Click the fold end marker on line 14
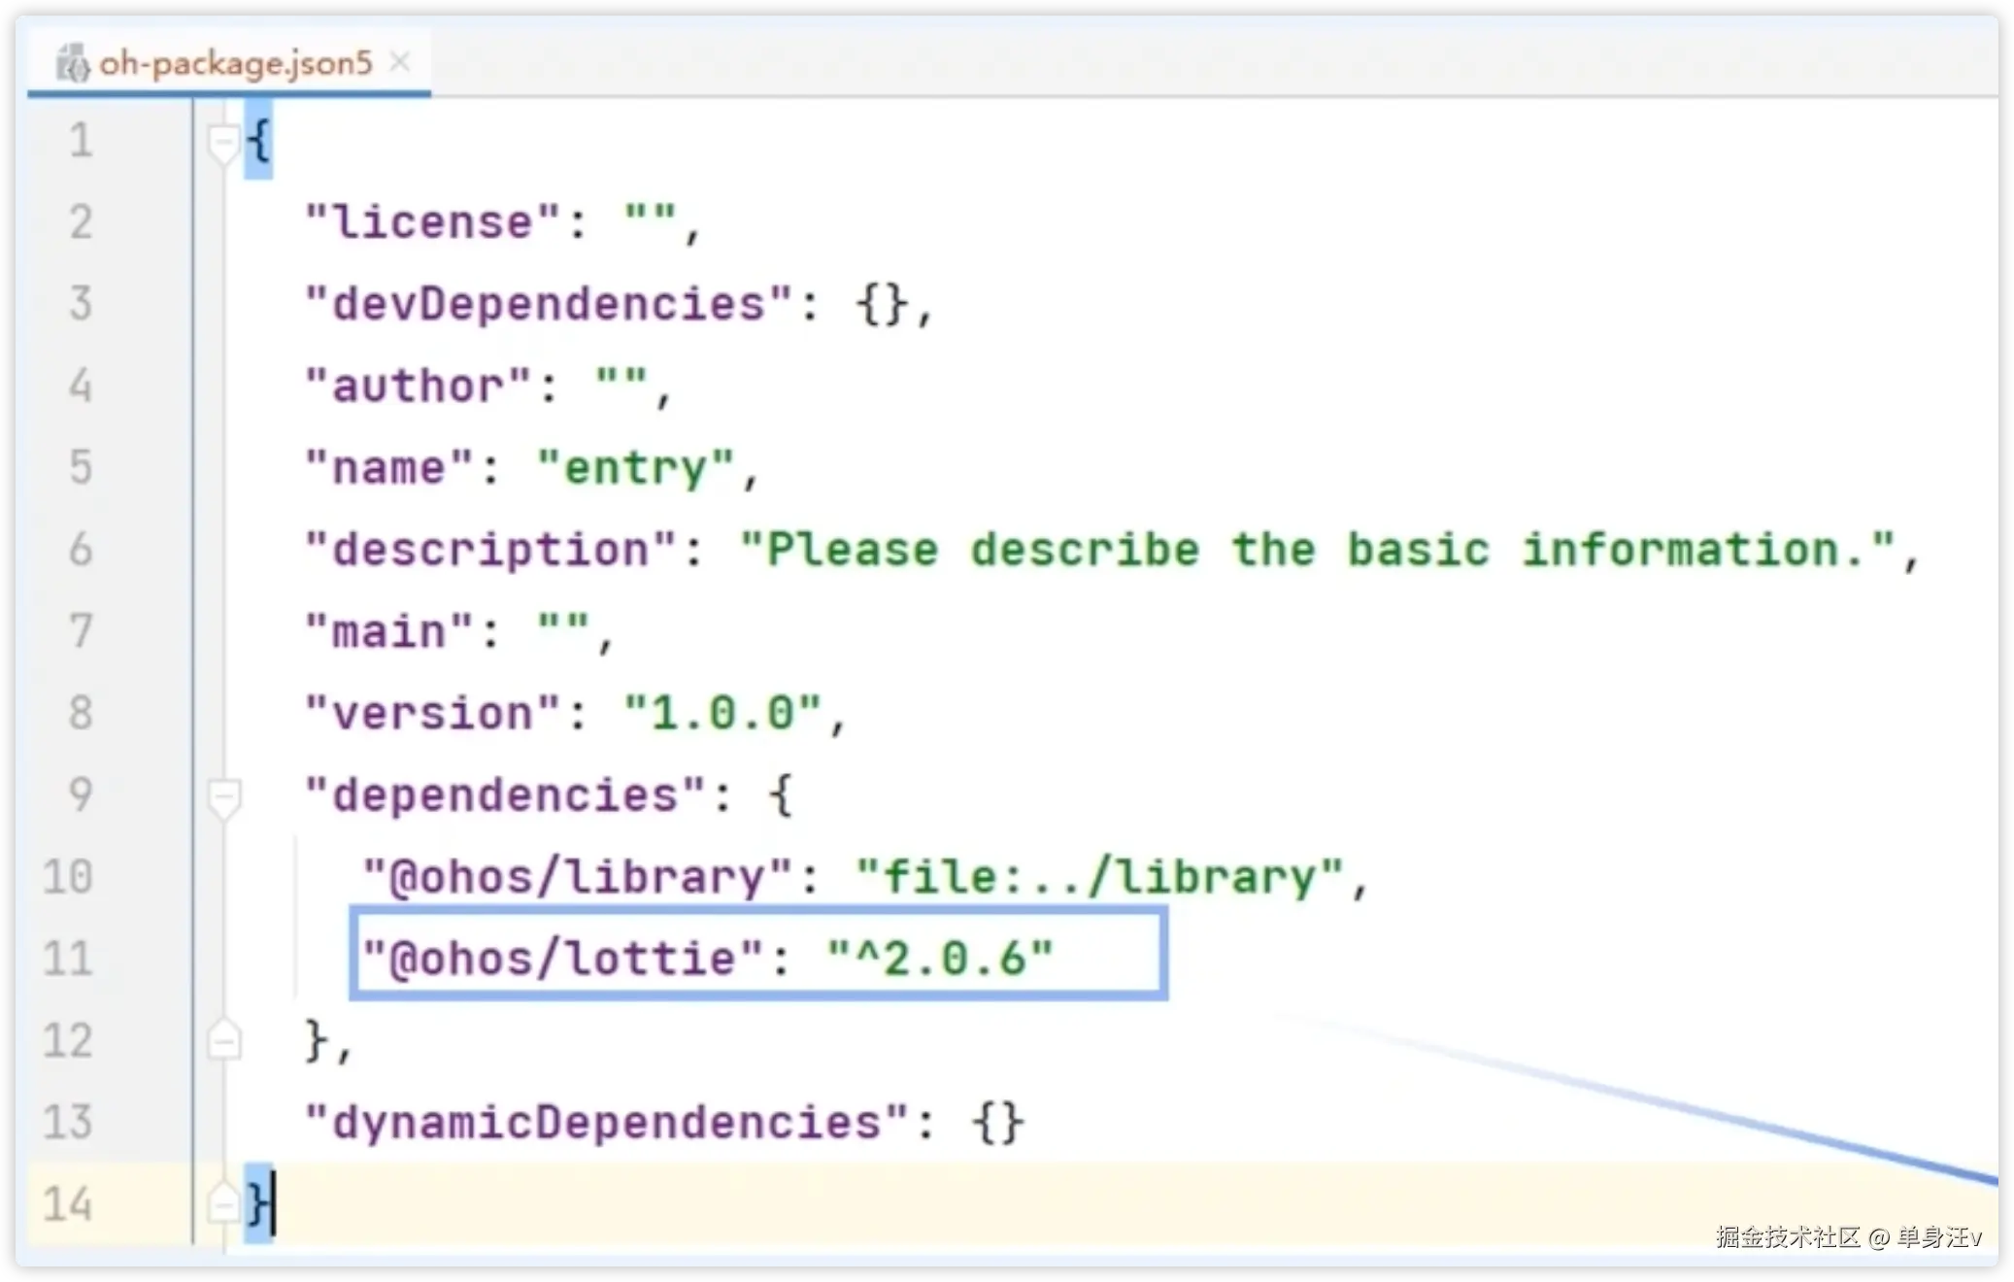Viewport: 2014px width, 1282px height. tap(223, 1204)
